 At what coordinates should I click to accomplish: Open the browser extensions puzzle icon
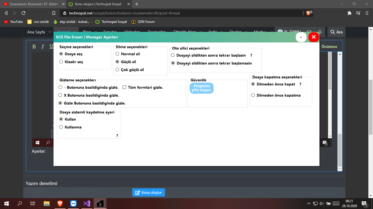click(349, 13)
